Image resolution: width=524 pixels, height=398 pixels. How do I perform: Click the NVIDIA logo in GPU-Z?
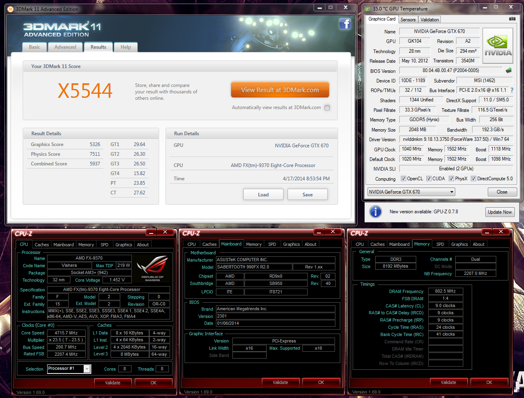tap(498, 46)
